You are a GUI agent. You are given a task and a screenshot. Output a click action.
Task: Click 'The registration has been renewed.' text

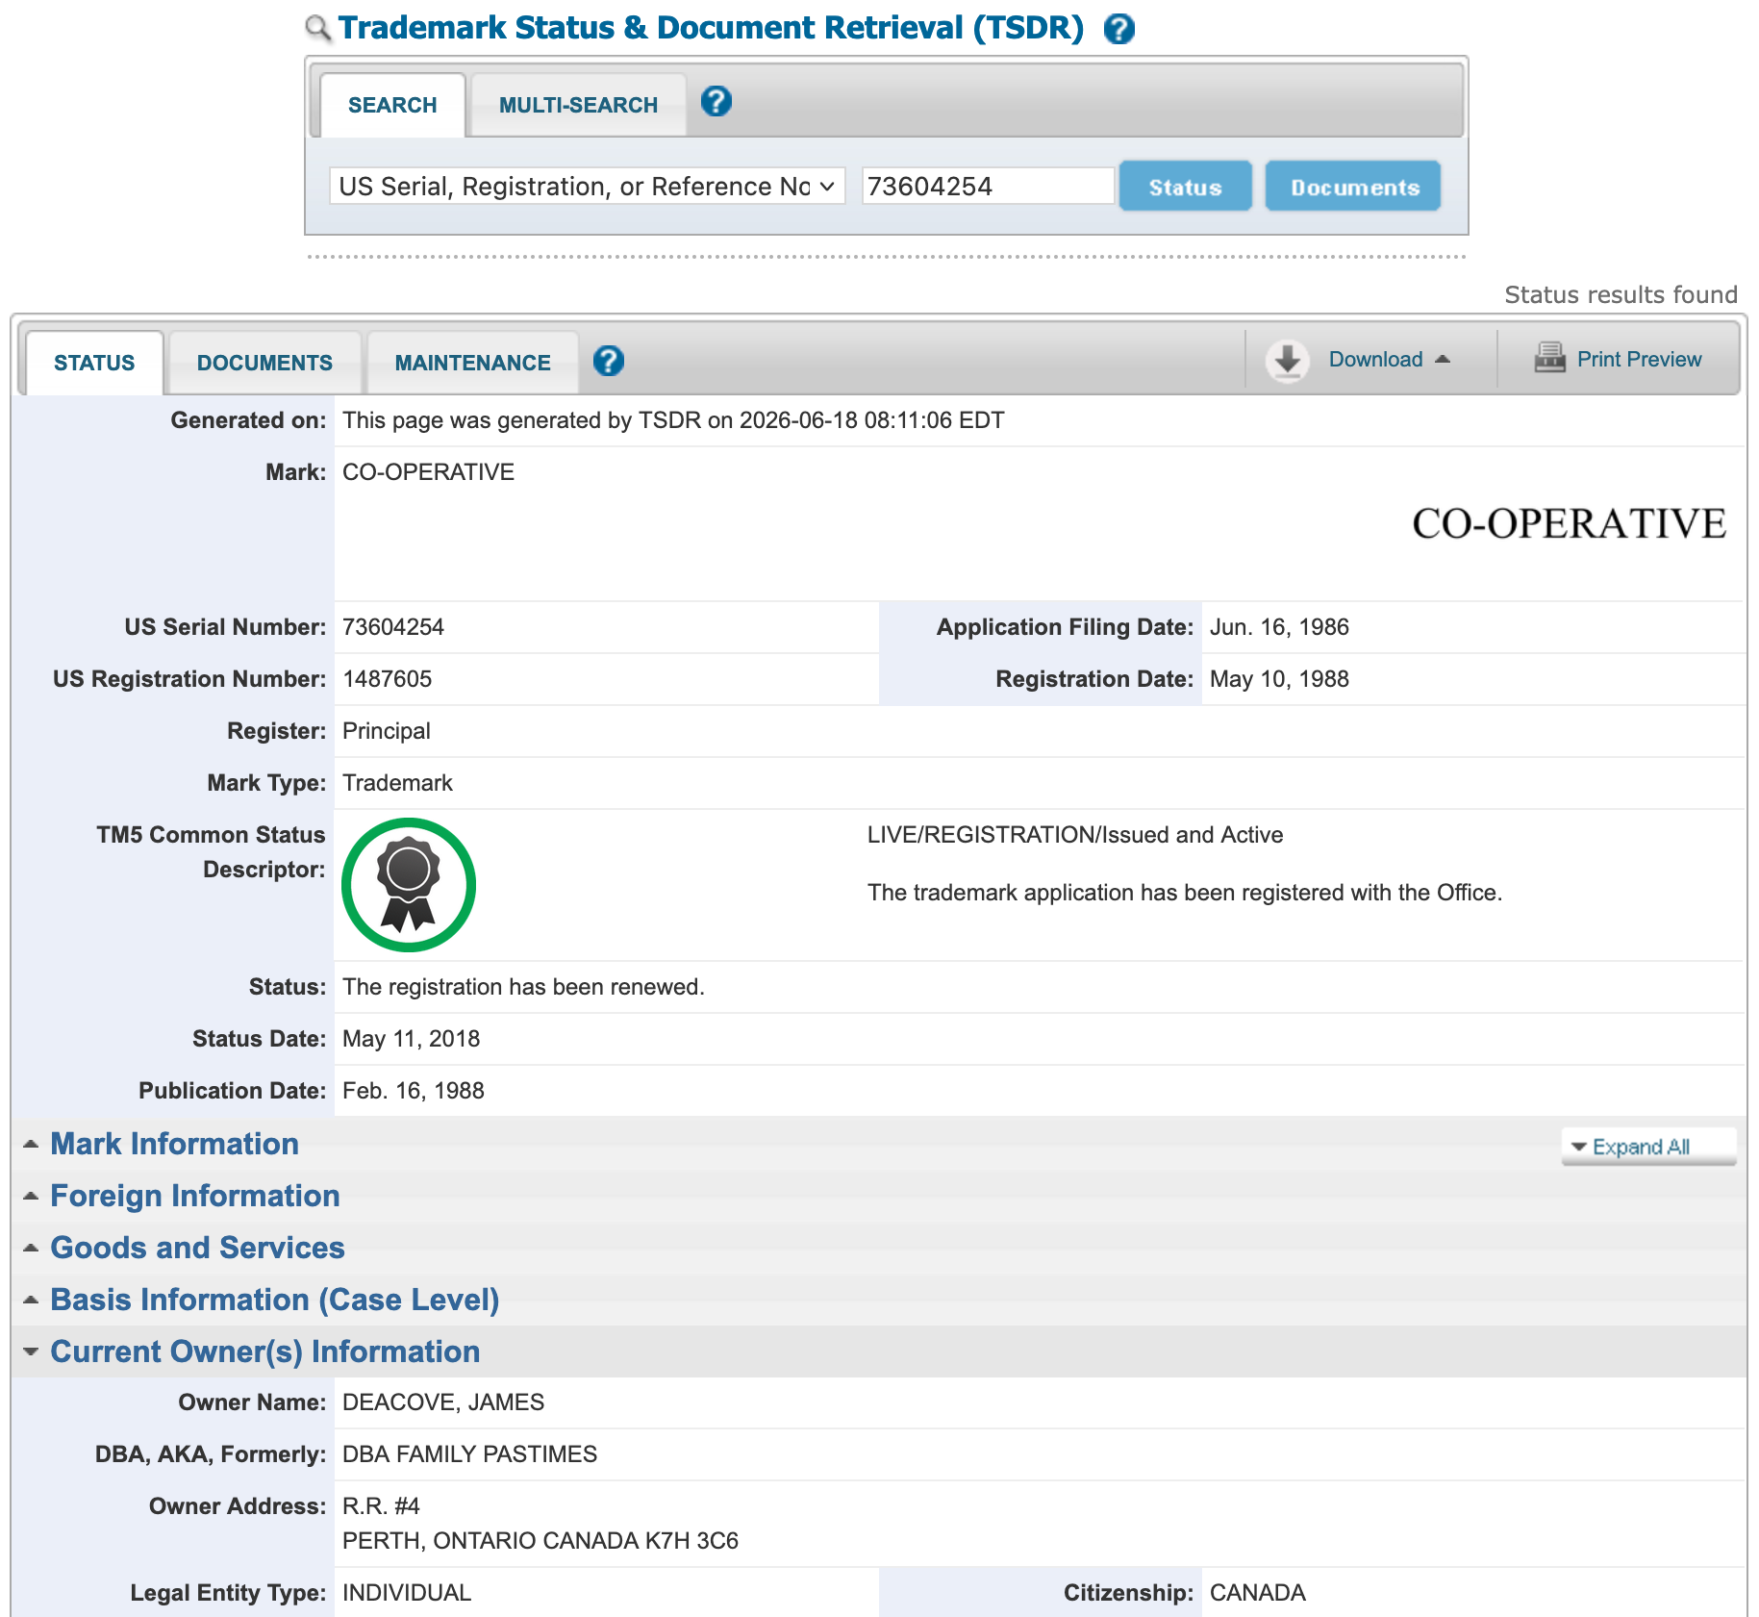[x=523, y=987]
